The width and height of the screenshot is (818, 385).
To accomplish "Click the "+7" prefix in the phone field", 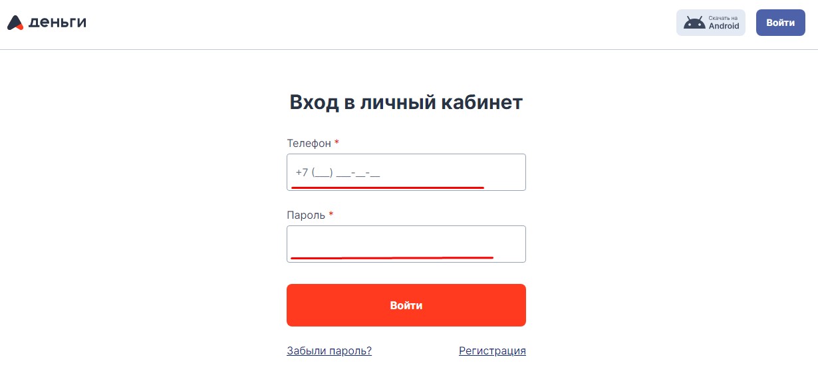I will (x=302, y=173).
